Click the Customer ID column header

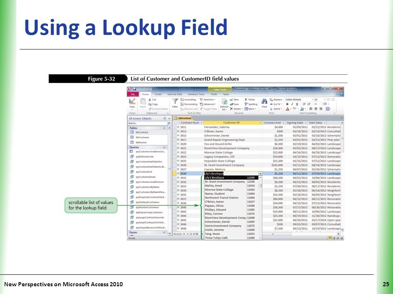(x=233, y=123)
